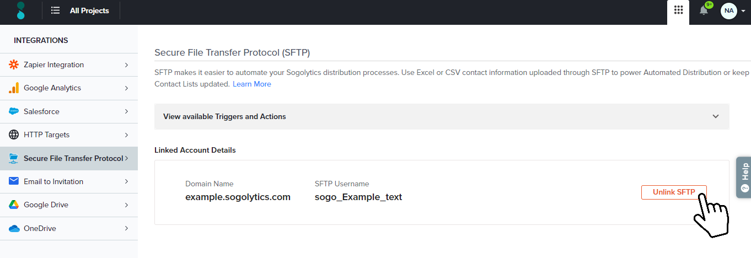The image size is (751, 258).
Task: Click the Google Analytics icon
Action: (x=14, y=88)
